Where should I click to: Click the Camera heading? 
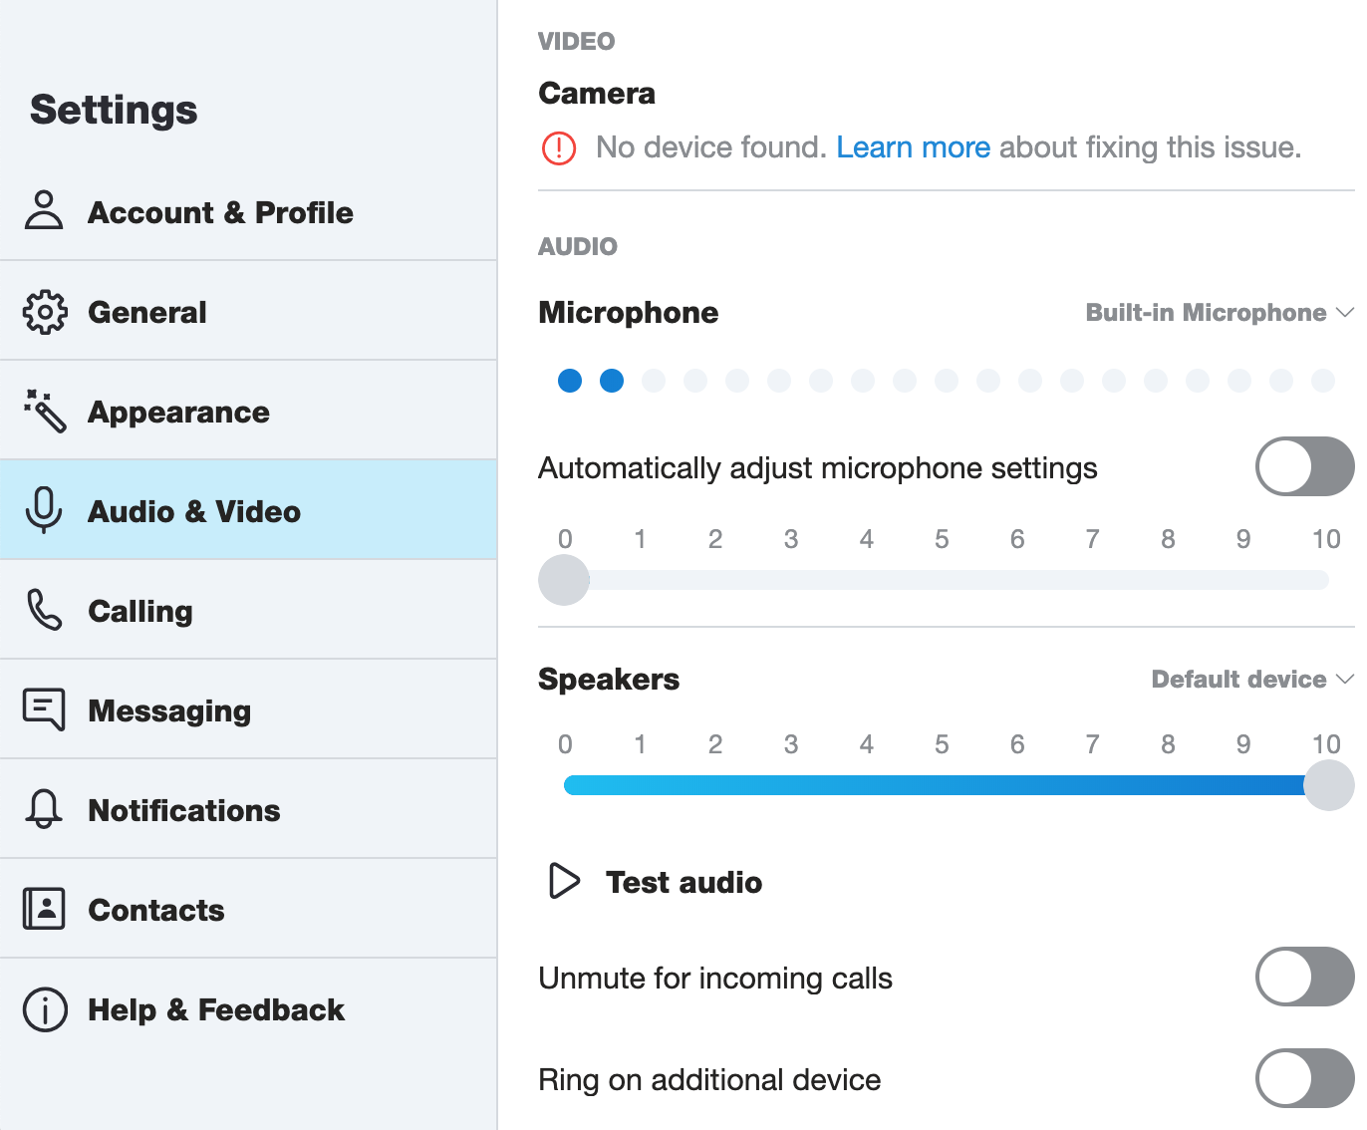click(597, 94)
